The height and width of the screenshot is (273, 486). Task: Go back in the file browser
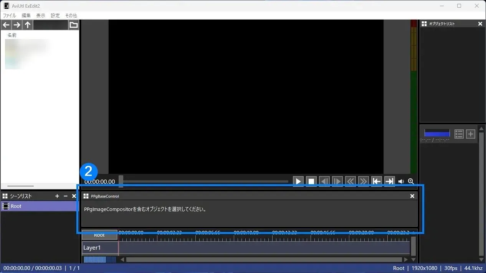6,25
